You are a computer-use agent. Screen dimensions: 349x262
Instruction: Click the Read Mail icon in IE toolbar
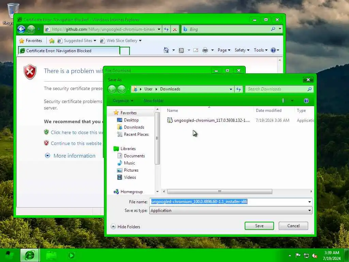[196, 50]
